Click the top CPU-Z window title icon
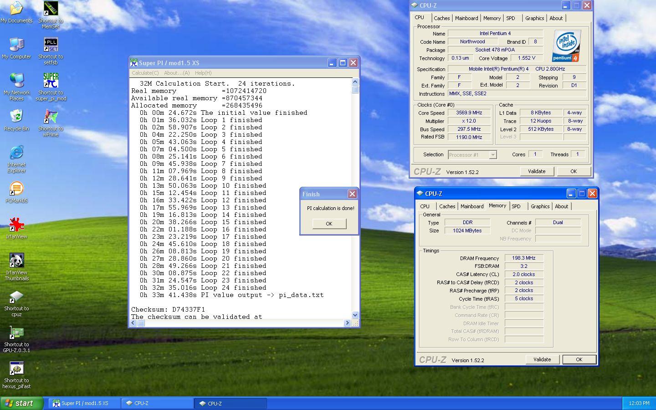 click(x=415, y=5)
